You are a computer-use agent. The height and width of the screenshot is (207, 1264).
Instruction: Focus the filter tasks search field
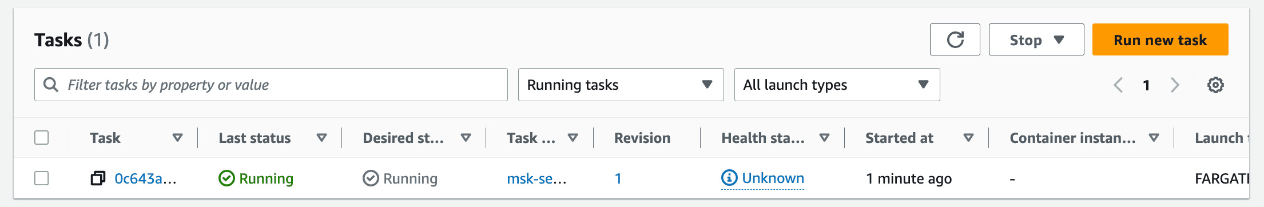click(271, 85)
